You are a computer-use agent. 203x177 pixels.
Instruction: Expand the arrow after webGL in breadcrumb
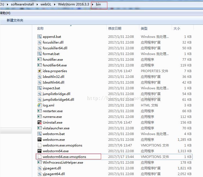coord(56,4)
